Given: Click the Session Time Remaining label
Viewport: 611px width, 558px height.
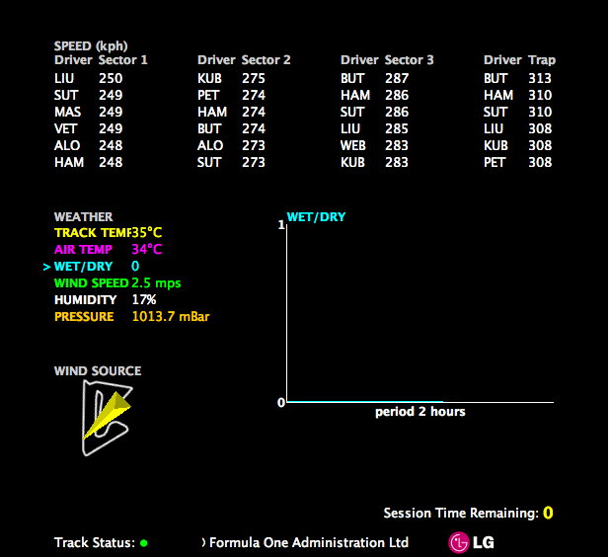Looking at the screenshot, I should pos(461,514).
